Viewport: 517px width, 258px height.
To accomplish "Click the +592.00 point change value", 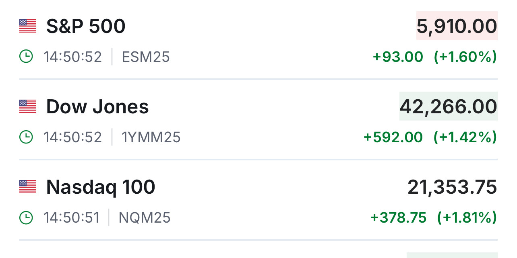I will coord(393,137).
